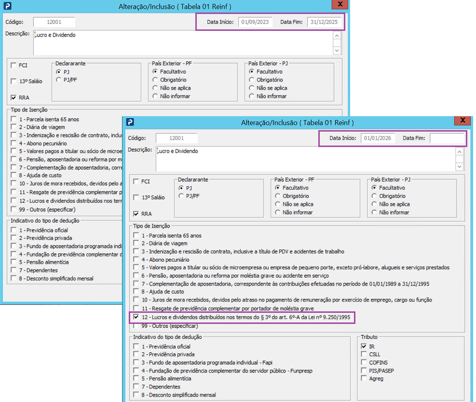476x402 pixels.
Task: Uncheck the IR tributo checkbox
Action: click(x=364, y=347)
